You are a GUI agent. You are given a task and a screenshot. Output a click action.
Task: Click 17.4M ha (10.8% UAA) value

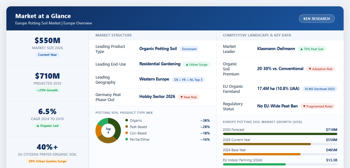tap(278, 88)
